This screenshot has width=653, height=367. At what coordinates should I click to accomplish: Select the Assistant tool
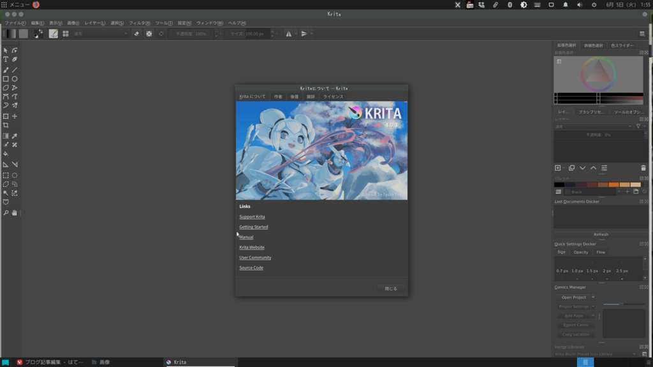[6, 165]
